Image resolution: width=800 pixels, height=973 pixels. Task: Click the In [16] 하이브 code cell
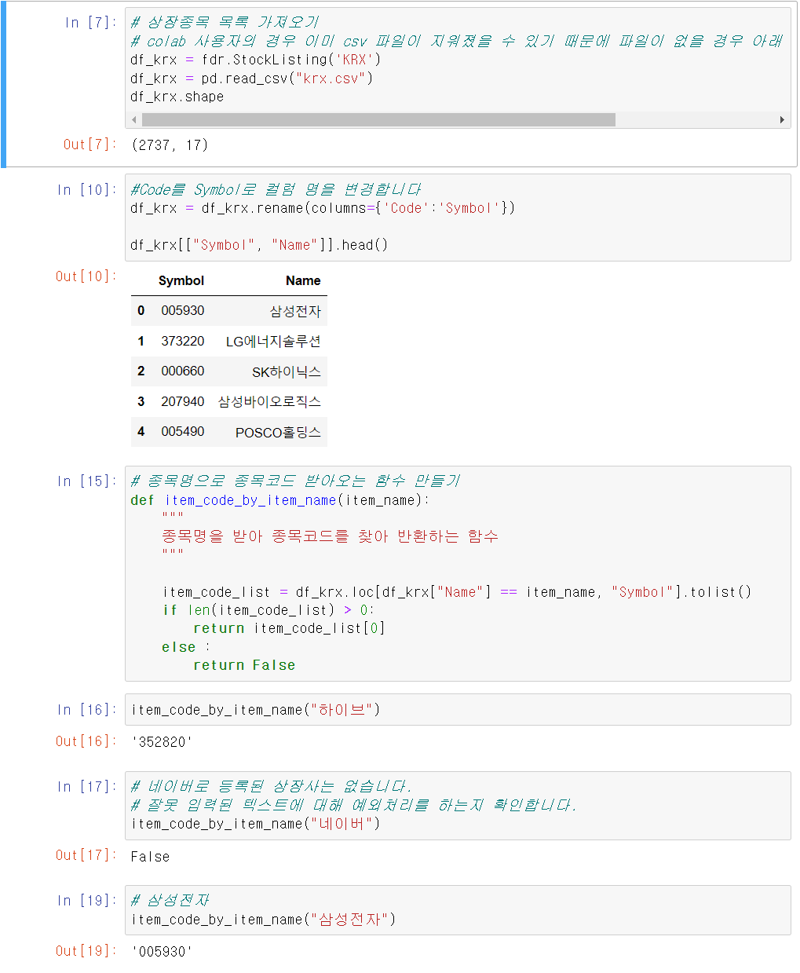click(458, 710)
